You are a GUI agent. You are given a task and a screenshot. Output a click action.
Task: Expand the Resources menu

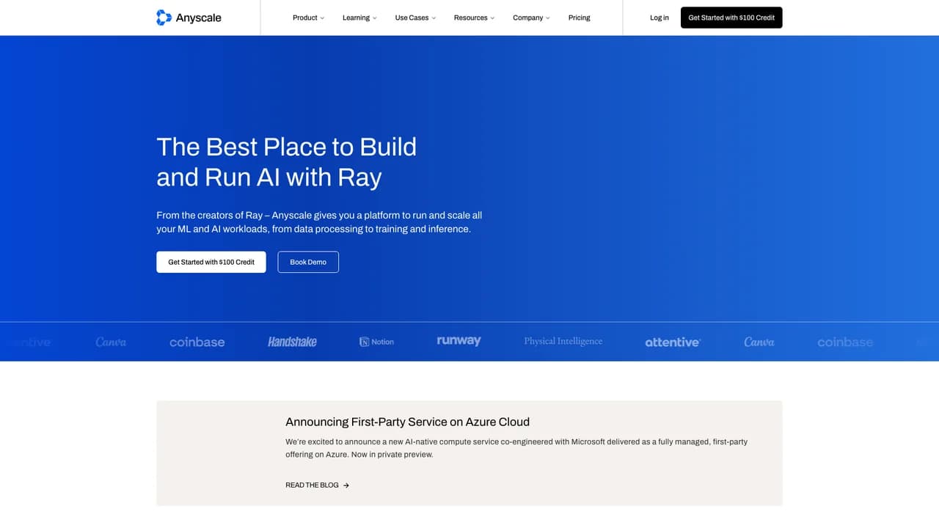(474, 18)
